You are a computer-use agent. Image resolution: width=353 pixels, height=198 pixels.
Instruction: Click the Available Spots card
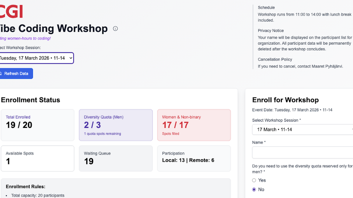coord(37,158)
